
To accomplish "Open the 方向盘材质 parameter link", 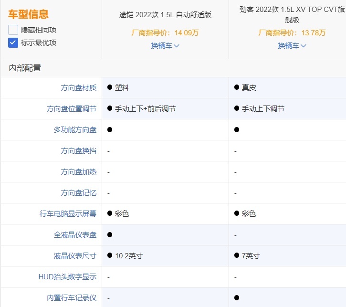I will point(79,88).
